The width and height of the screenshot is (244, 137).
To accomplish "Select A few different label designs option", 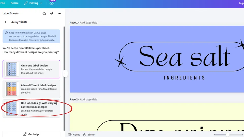I will point(31,89).
